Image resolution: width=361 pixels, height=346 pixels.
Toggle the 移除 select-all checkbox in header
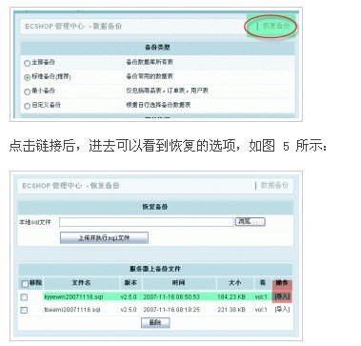coord(25,284)
